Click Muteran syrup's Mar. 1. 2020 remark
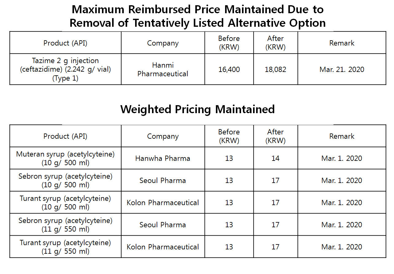The height and width of the screenshot is (274, 394). (x=342, y=158)
